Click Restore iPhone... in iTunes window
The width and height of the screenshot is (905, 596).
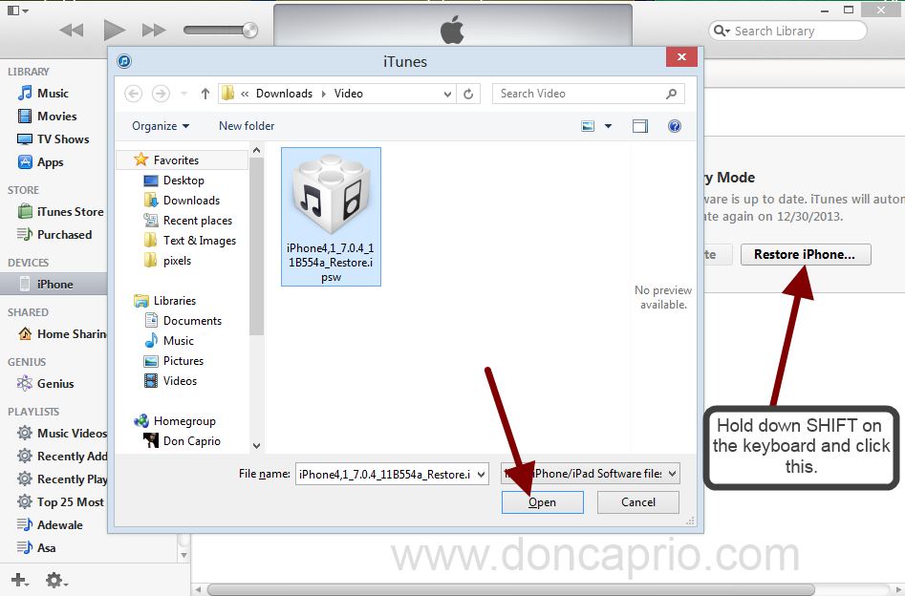(x=806, y=254)
